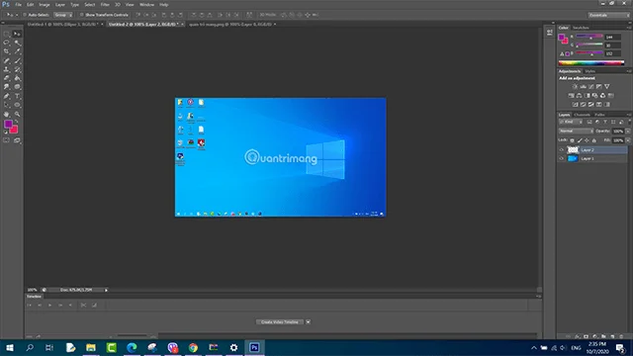Select the Ellipse shape tool
633x356 pixels.
[17, 105]
